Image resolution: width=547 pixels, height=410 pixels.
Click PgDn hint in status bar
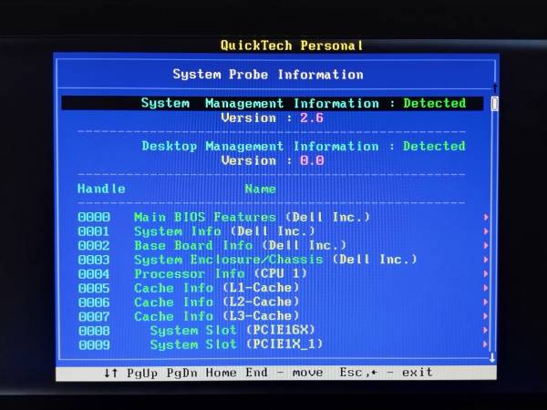[x=181, y=373]
